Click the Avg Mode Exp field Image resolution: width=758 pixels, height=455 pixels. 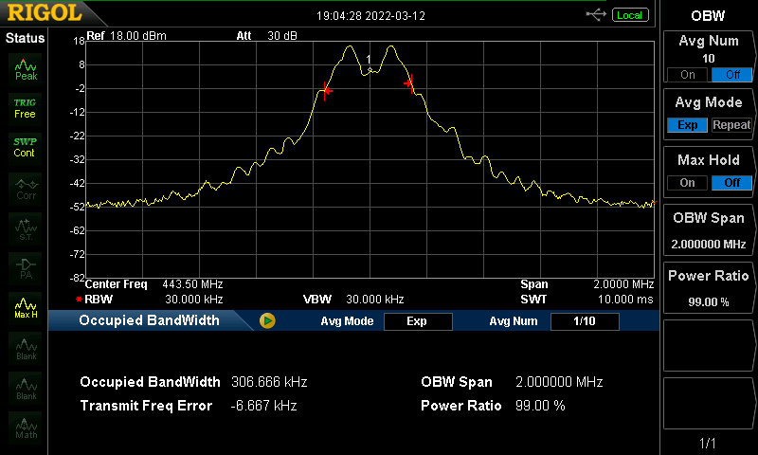(x=417, y=321)
